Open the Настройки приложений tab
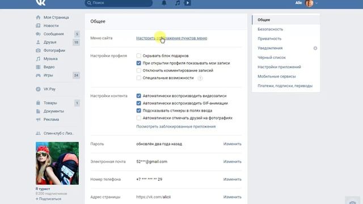363x204 pixels. [x=286, y=67]
